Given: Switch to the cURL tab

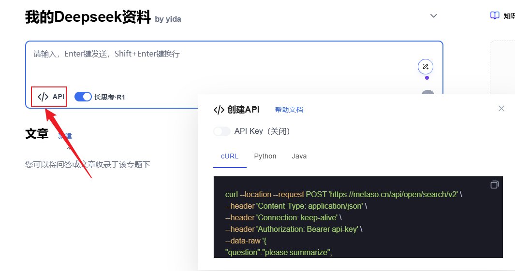Looking at the screenshot, I should tap(230, 156).
